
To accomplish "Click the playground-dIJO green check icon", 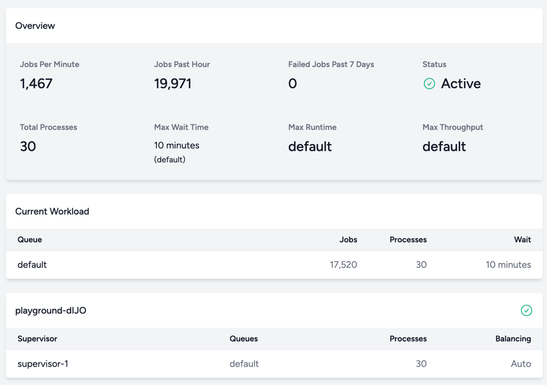I will pyautogui.click(x=526, y=310).
